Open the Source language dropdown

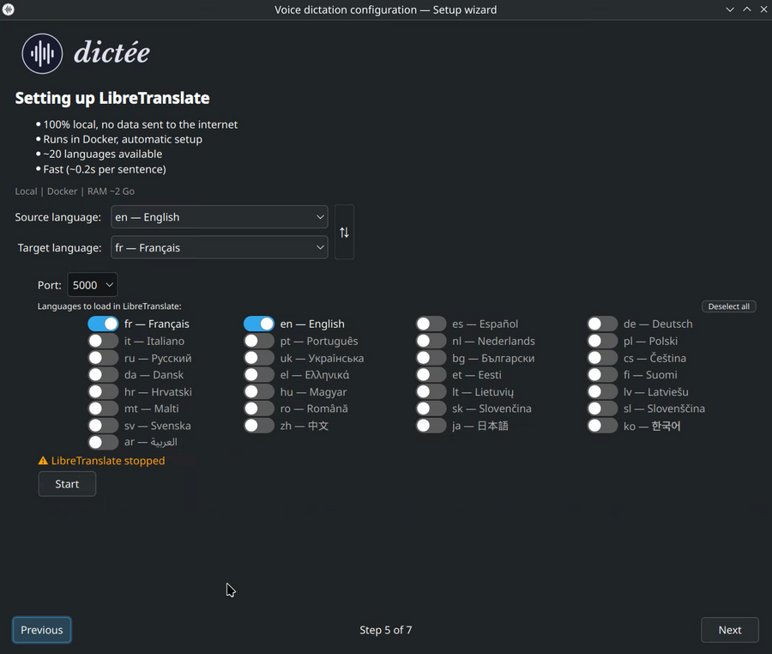[220, 217]
